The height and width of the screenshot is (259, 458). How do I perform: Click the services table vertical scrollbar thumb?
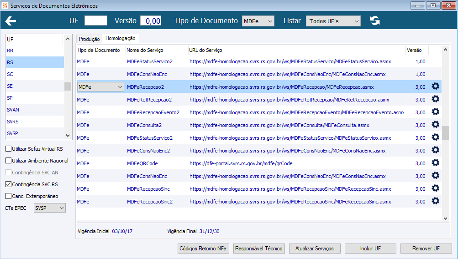click(x=445, y=133)
